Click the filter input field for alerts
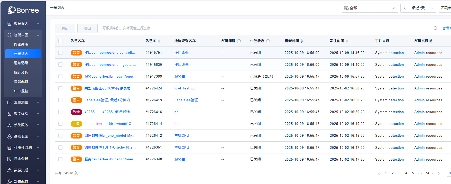The height and width of the screenshot is (184, 451). [x=265, y=28]
